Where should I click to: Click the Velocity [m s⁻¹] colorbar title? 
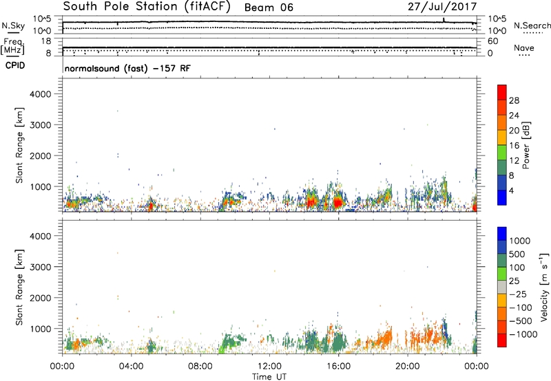[544, 287]
